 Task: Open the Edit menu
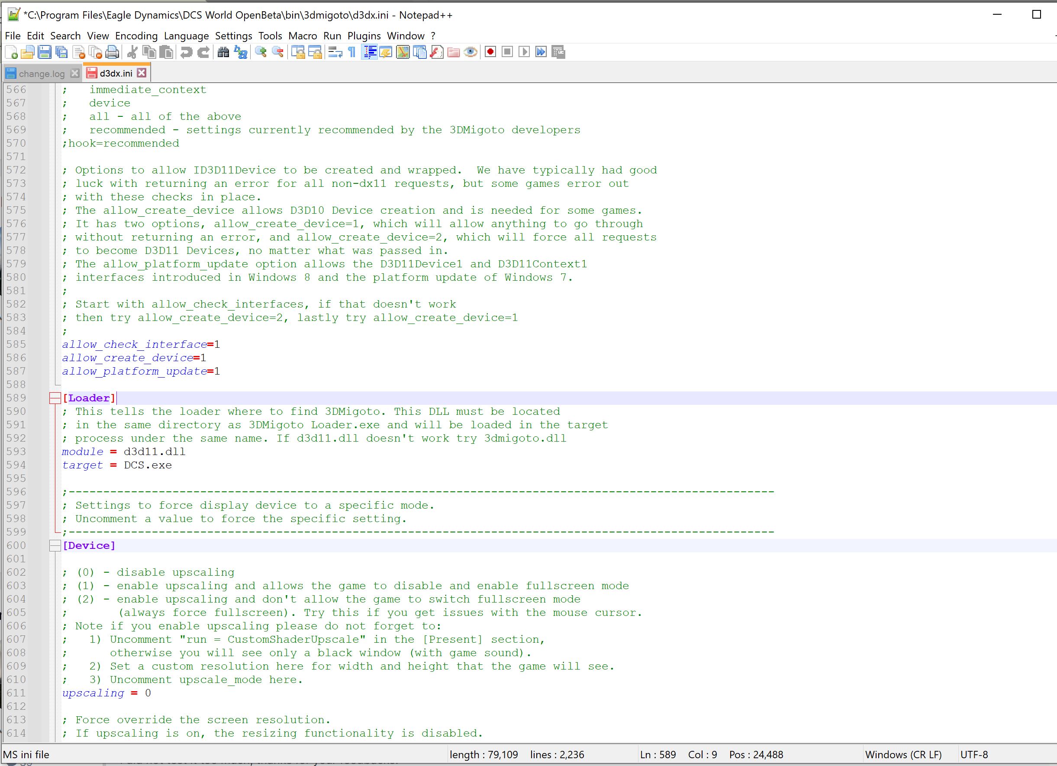[35, 36]
